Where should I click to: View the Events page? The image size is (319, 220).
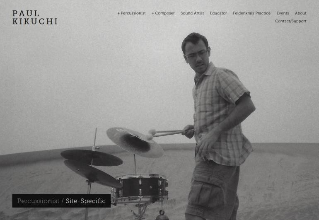[x=283, y=13]
